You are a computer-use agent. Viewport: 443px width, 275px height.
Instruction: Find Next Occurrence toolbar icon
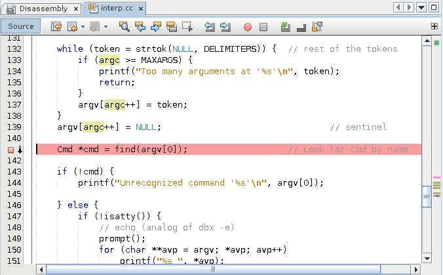[x=156, y=27]
